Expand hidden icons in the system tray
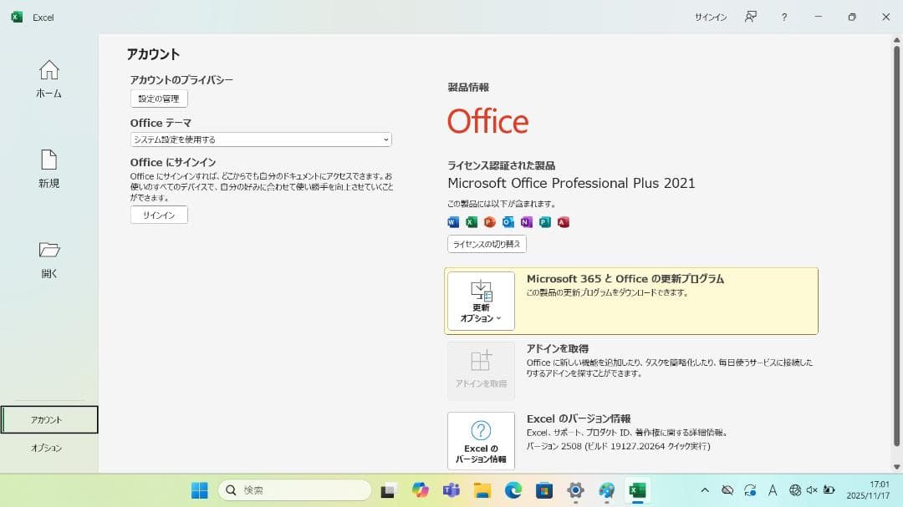The height and width of the screenshot is (507, 903). (x=704, y=490)
